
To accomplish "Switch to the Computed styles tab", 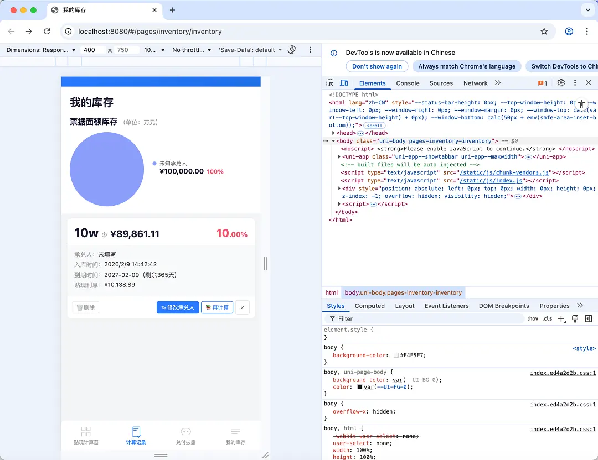I will 369,306.
